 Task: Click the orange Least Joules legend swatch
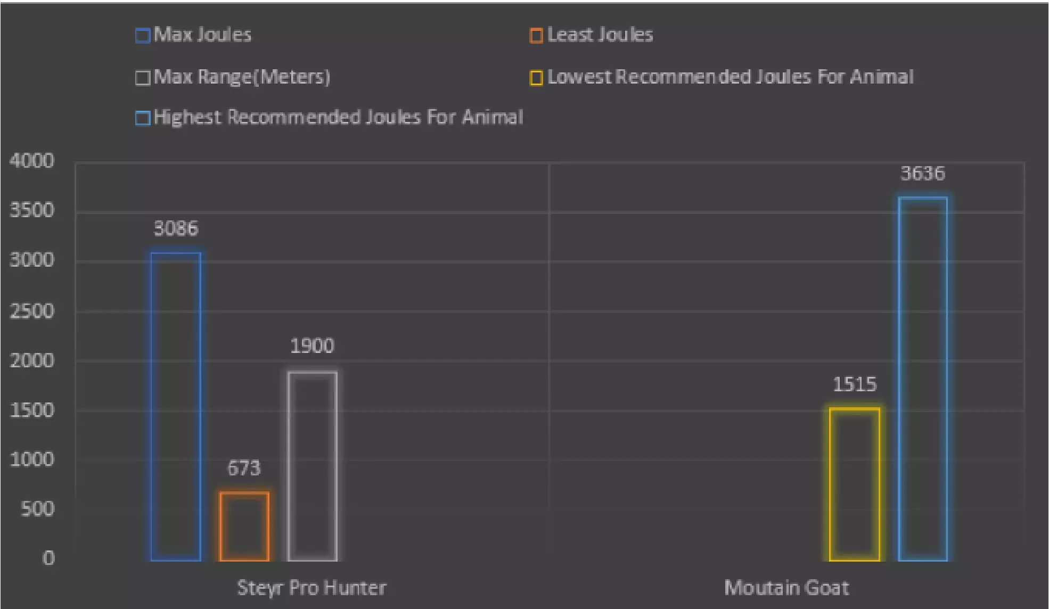coord(536,36)
